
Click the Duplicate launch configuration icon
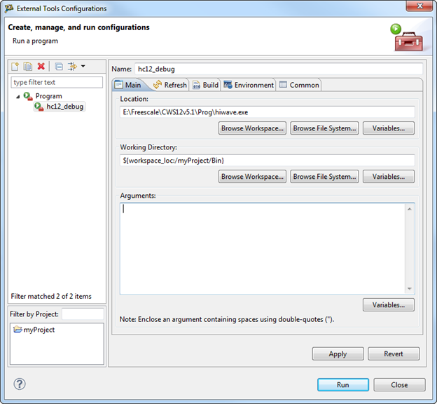[x=28, y=67]
